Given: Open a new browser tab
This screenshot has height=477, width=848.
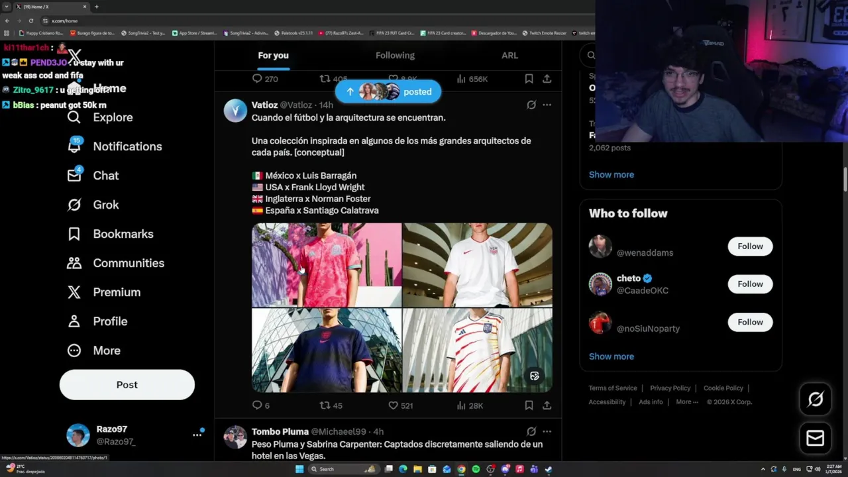Looking at the screenshot, I should (97, 7).
